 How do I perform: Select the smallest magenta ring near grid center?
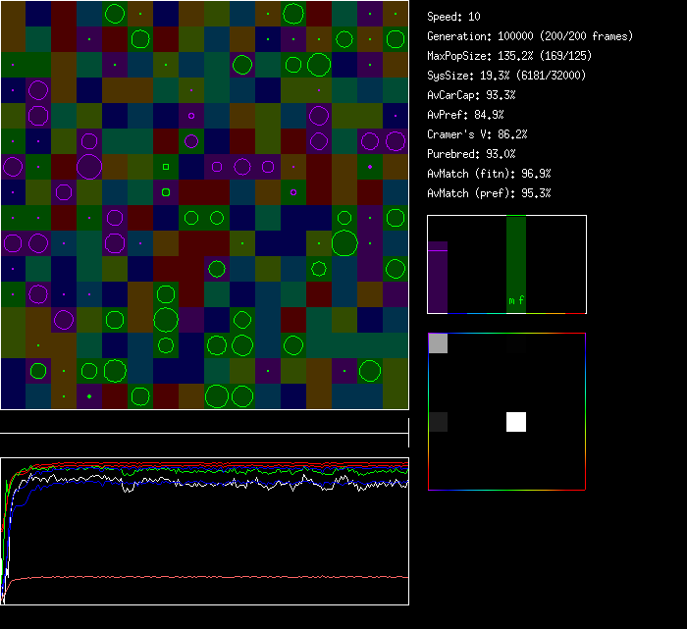tap(190, 116)
